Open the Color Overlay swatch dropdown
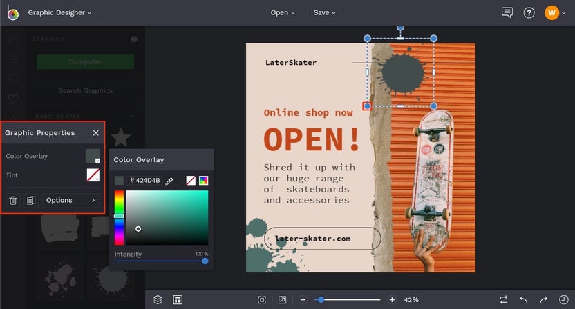Image resolution: width=575 pixels, height=309 pixels. click(93, 156)
